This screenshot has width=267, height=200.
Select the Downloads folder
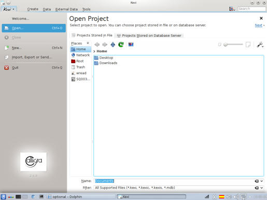click(x=106, y=63)
